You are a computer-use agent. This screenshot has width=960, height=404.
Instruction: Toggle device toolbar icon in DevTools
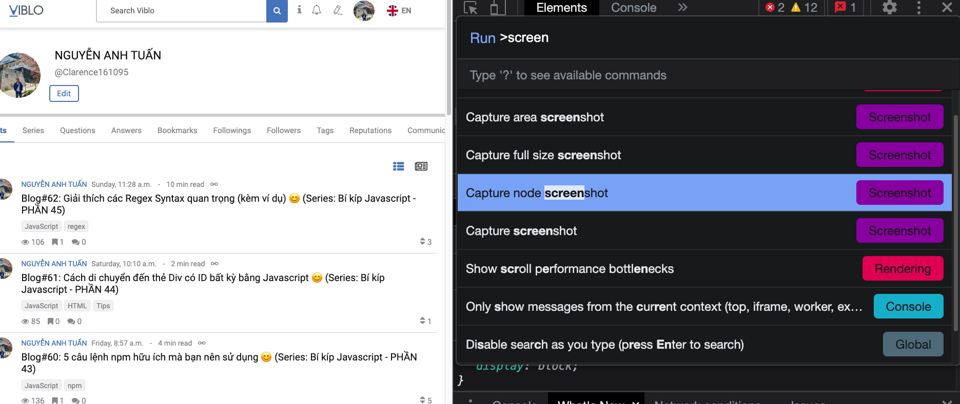tap(495, 8)
